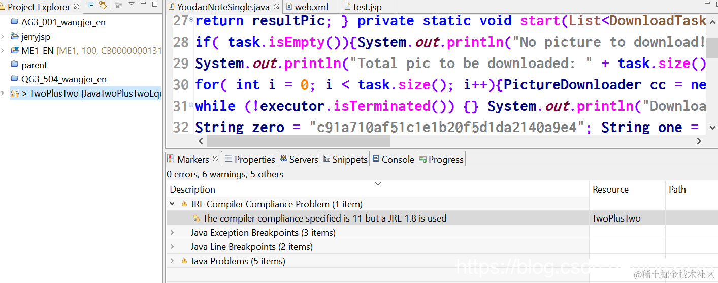
Task: Click the ME1_EN project icon
Action: click(x=14, y=51)
